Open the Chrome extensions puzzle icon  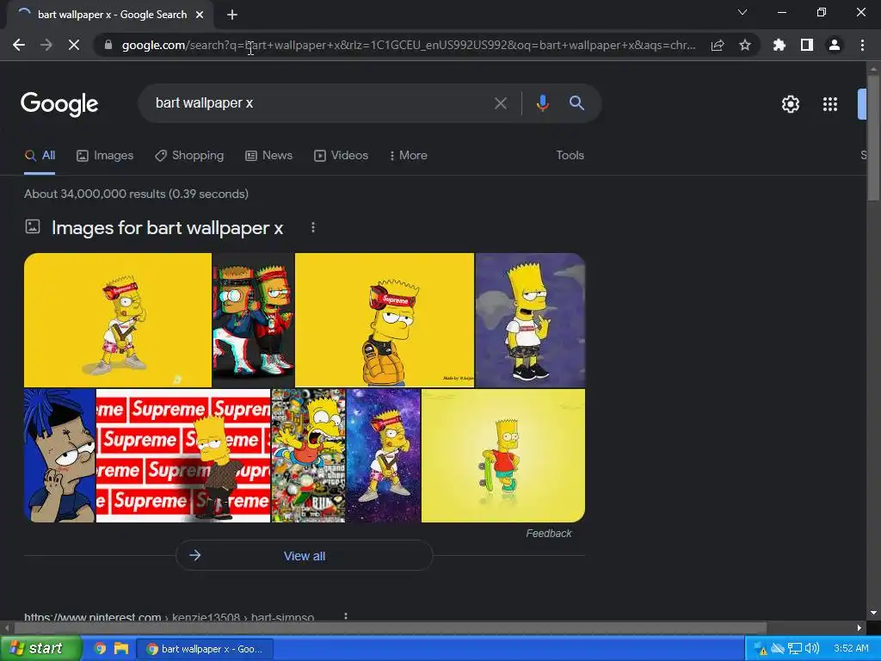pyautogui.click(x=779, y=45)
